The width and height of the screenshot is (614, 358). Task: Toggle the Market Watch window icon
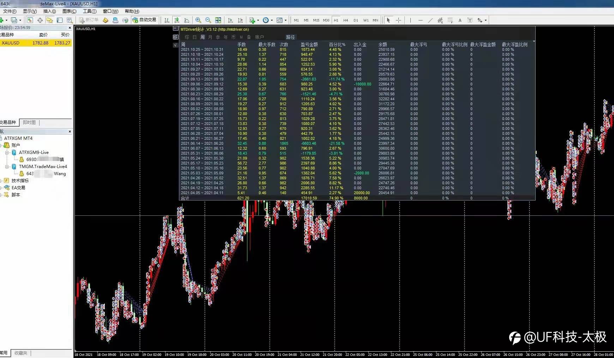tap(30, 20)
